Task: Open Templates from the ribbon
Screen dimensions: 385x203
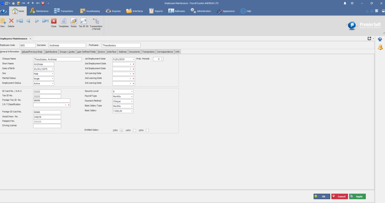Action: point(64,21)
